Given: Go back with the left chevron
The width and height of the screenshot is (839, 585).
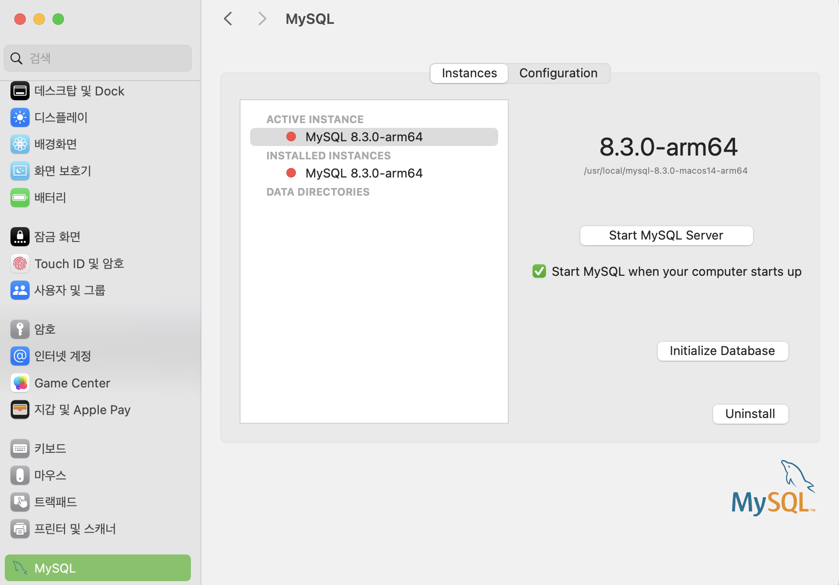Looking at the screenshot, I should [x=228, y=19].
